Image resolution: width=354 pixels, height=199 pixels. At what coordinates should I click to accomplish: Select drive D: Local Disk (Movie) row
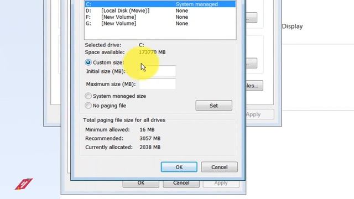pos(160,11)
